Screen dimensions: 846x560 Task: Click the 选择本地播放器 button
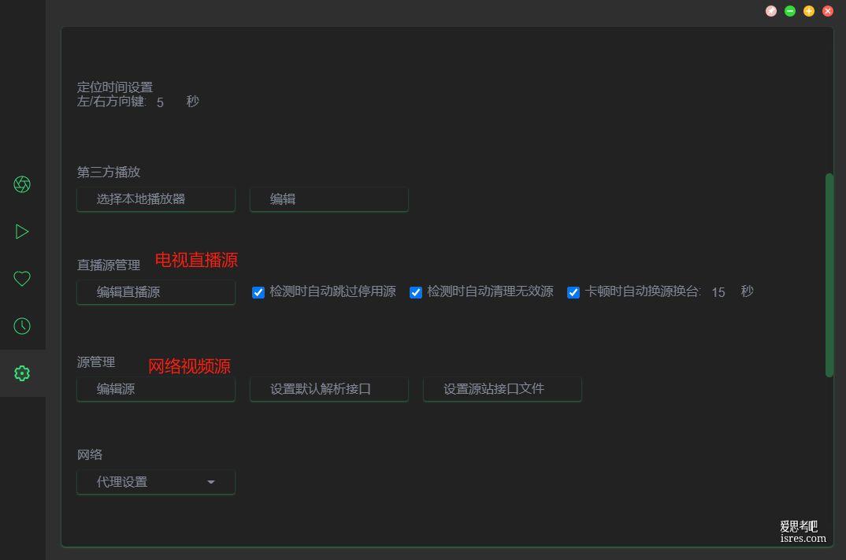coord(156,199)
